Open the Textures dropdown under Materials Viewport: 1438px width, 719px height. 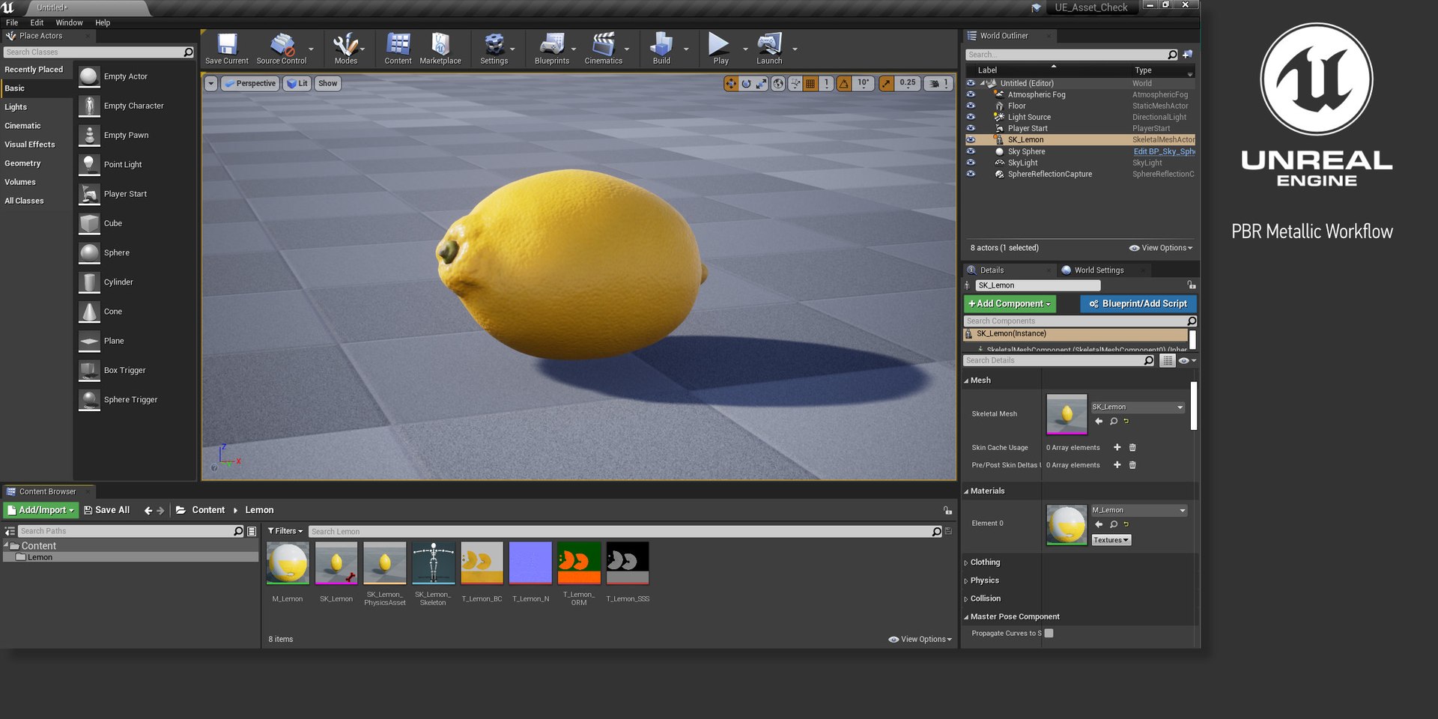(x=1111, y=540)
